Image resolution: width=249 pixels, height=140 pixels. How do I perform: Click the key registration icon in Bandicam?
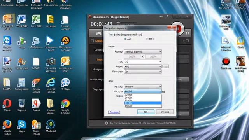pos(161,16)
